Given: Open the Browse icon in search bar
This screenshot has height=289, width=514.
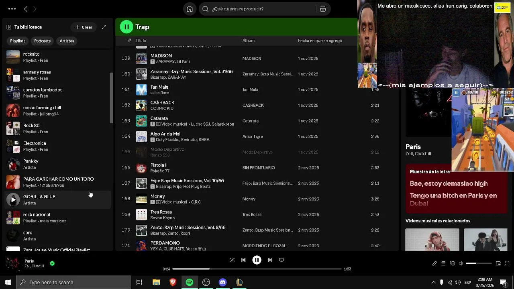Looking at the screenshot, I should click(323, 9).
